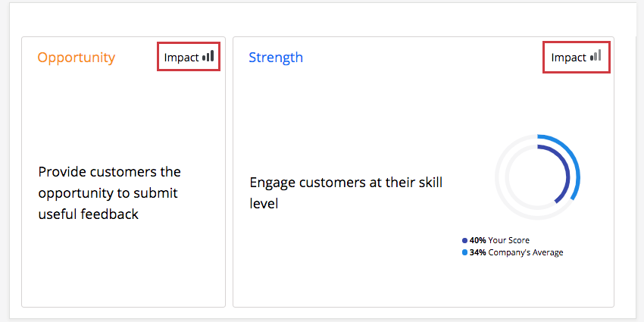Viewport: 644px width, 322px height.
Task: Click the light blue legend dot for Company's Average
Action: point(464,253)
